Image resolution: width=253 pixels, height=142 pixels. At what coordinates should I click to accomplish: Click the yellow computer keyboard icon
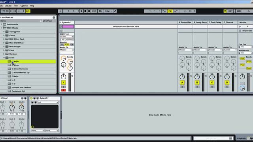(x=225, y=11)
